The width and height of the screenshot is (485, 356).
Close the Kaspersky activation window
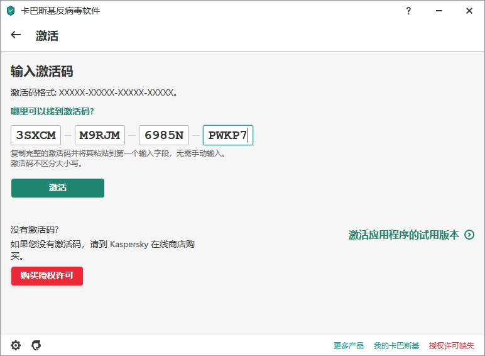pyautogui.click(x=469, y=11)
